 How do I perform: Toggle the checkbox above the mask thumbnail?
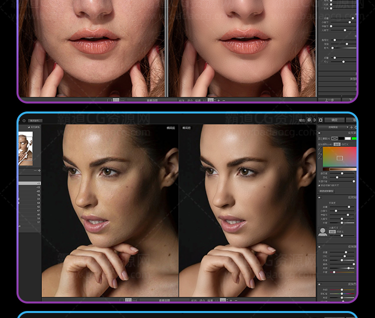pos(29,127)
